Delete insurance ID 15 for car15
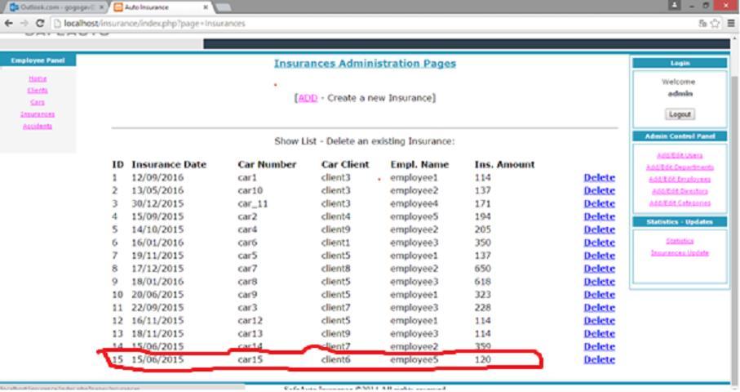The height and width of the screenshot is (392, 740). pos(600,359)
